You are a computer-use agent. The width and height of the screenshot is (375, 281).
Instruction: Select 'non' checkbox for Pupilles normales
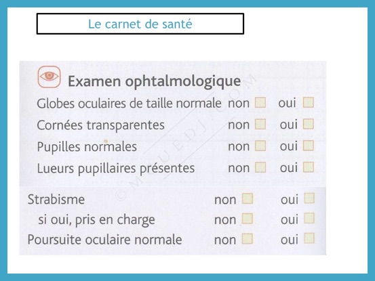click(260, 146)
